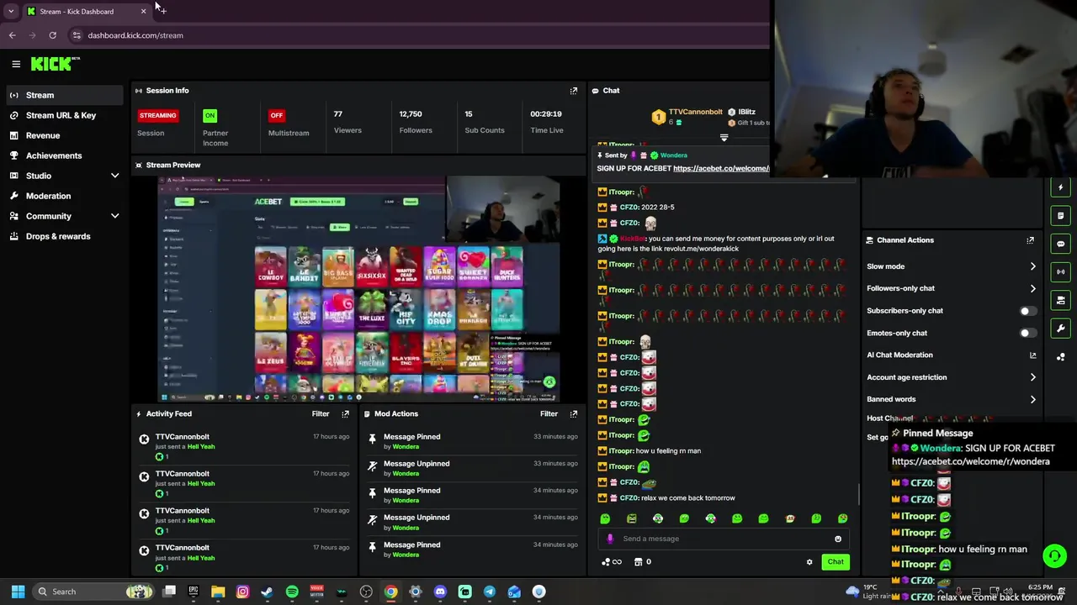Pop out the Session Info panel
The image size is (1077, 605).
coord(574,91)
